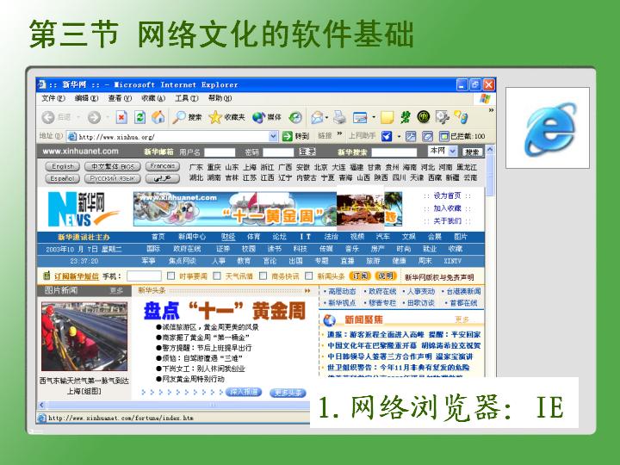Open the 收藏 (Favorites) menu
The image size is (620, 465).
153,98
